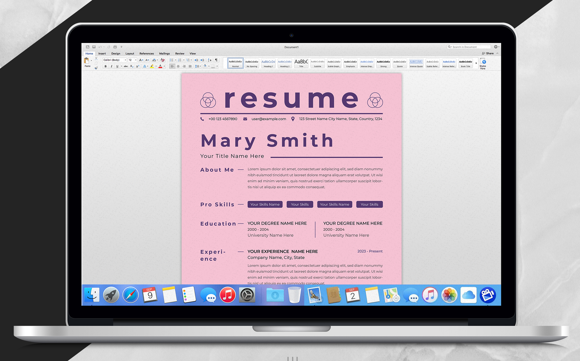Image resolution: width=580 pixels, height=361 pixels.
Task: Toggle show paragraph marks
Action: 216,60
